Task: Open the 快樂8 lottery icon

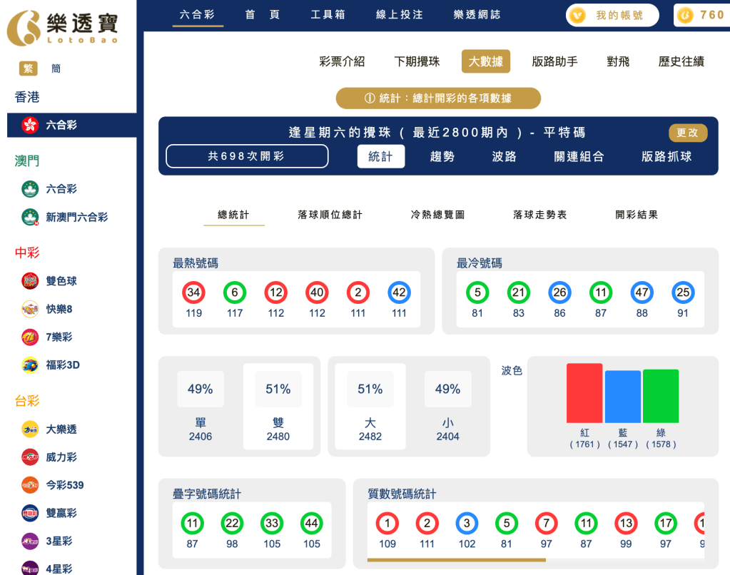Action: [x=29, y=309]
